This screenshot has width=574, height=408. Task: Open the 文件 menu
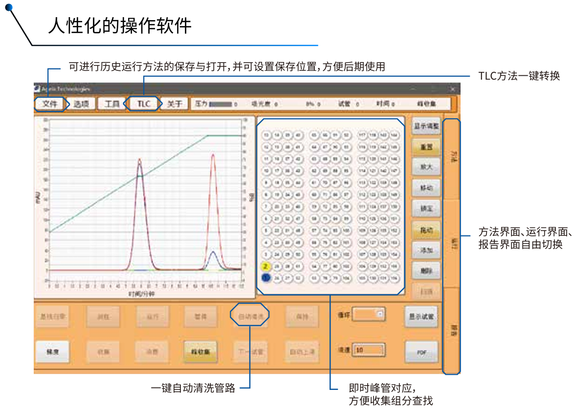tap(49, 104)
